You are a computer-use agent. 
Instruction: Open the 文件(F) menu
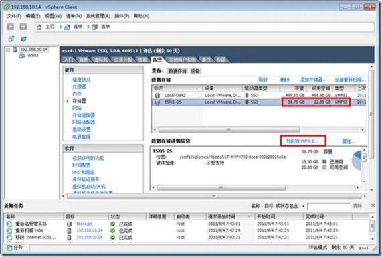click(x=14, y=16)
